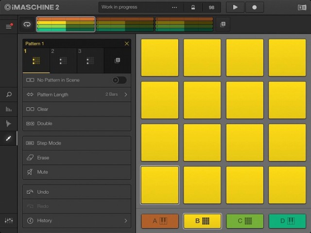The width and height of the screenshot is (311, 233).
Task: Switch to group C pads
Action: [x=245, y=221]
